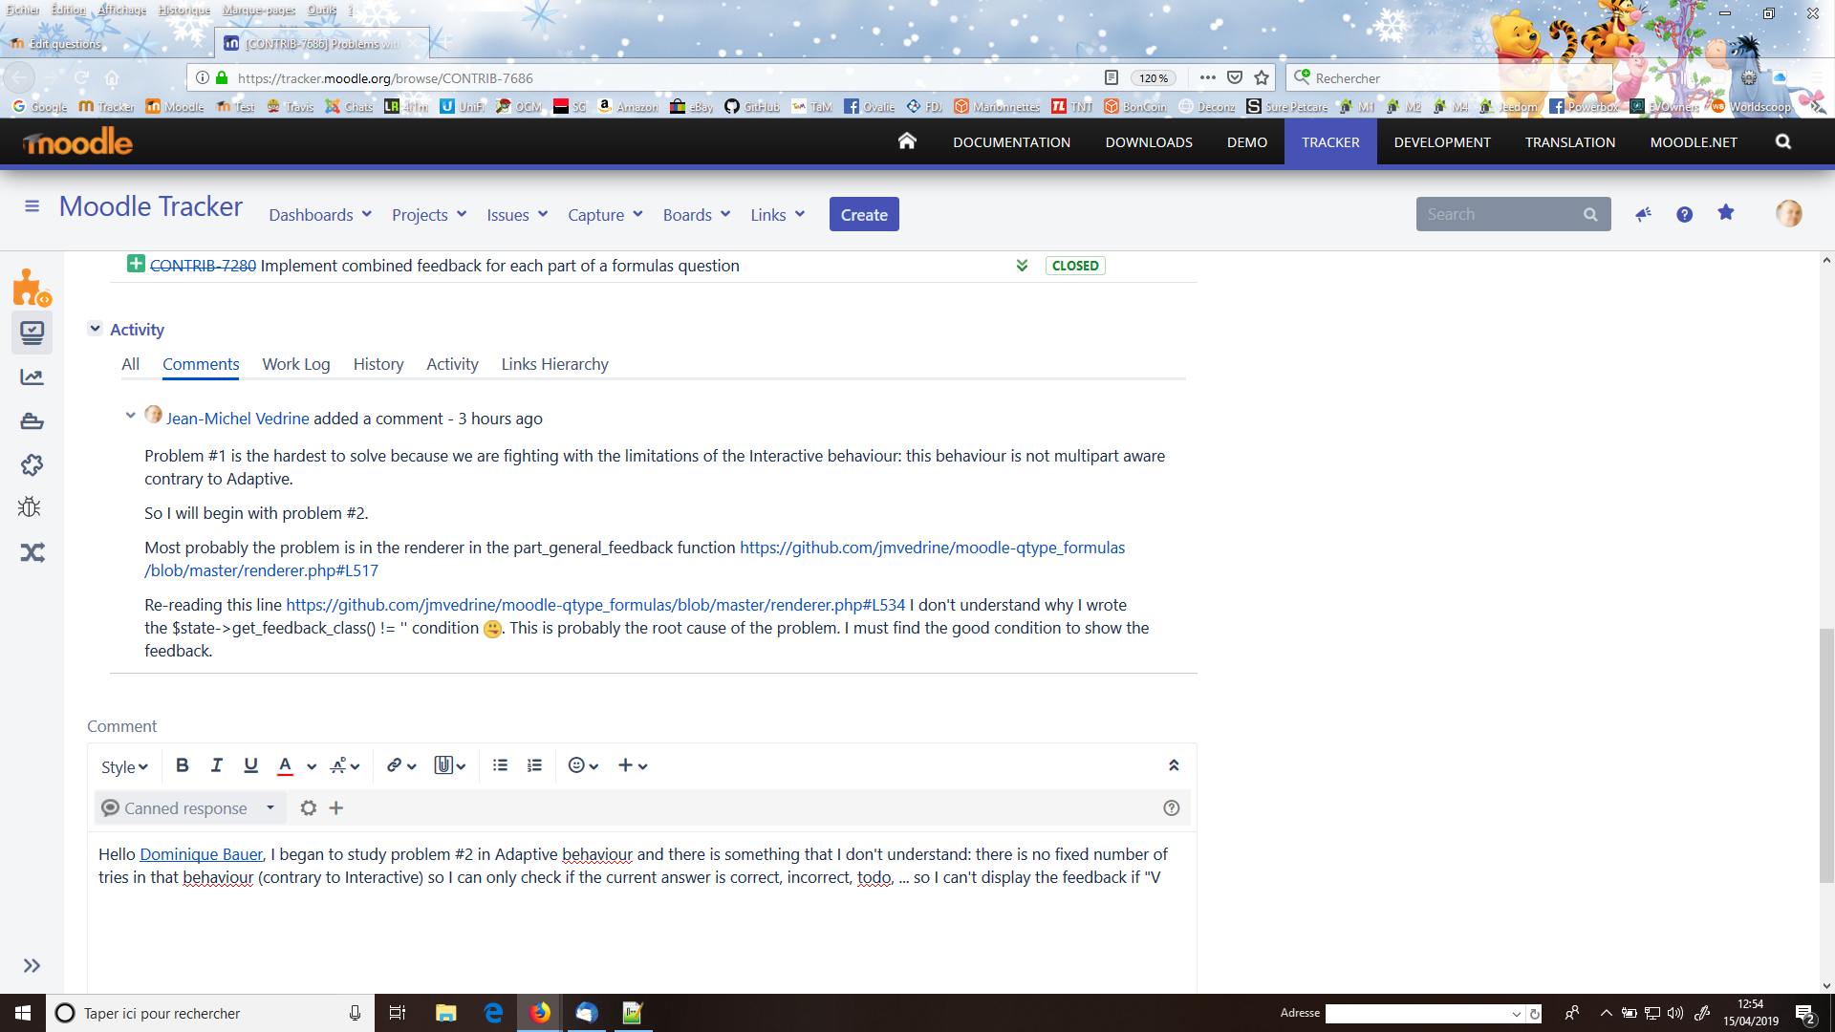Open DOCUMENTATION in Moodle top bar

click(x=1011, y=142)
